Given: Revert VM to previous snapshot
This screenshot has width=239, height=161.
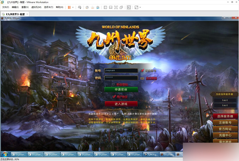Looking at the screenshot, I should click(x=92, y=7).
